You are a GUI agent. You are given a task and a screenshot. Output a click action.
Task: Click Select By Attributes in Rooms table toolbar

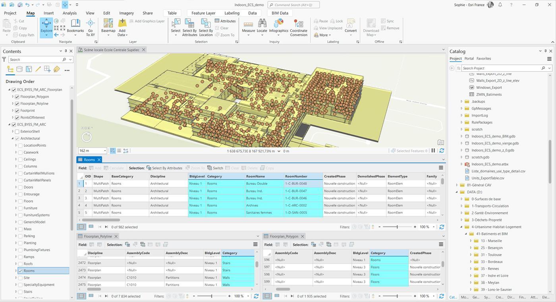pos(164,168)
